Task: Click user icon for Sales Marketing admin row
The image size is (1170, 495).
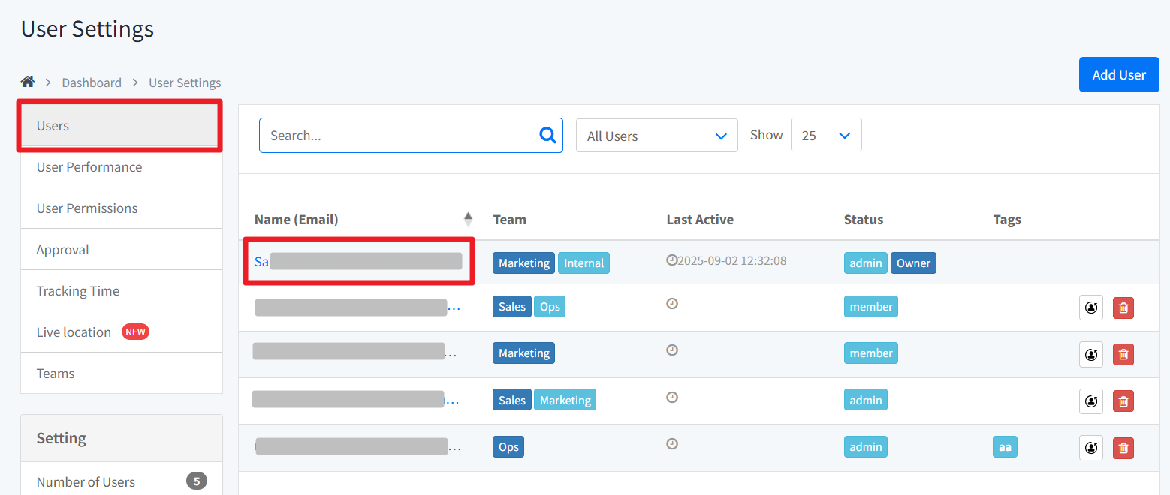Action: [1090, 401]
